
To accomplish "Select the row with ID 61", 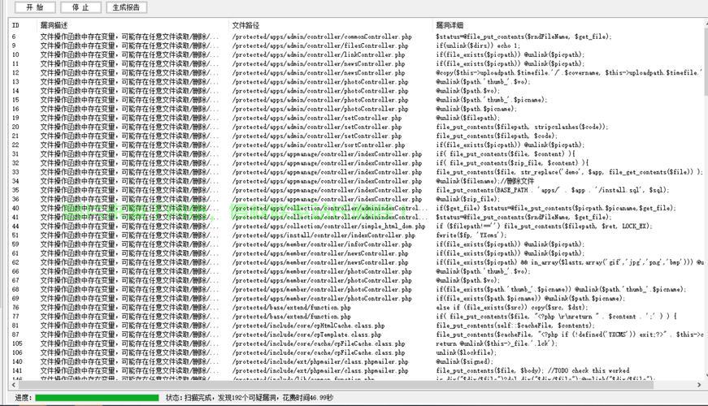I will [x=357, y=253].
